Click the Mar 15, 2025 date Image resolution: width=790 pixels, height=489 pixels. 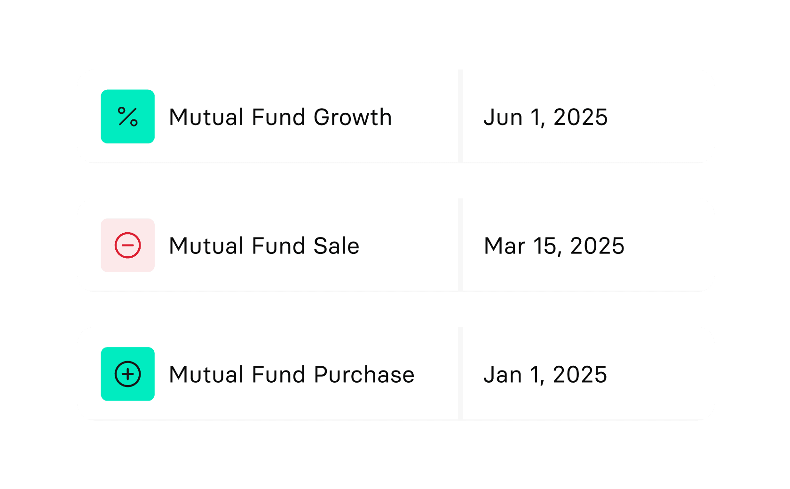click(554, 246)
